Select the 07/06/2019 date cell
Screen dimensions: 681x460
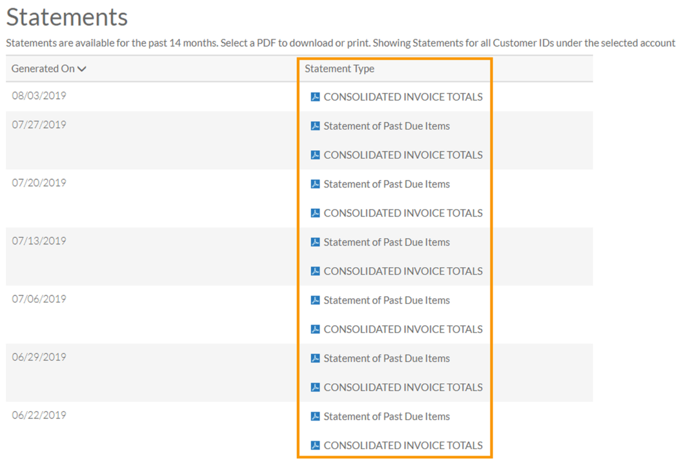(39, 299)
